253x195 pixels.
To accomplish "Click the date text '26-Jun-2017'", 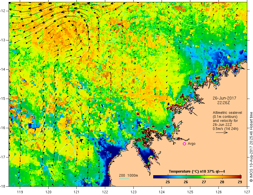I will coord(224,98).
